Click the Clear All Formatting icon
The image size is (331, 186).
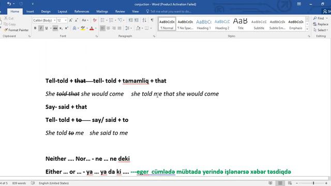pyautogui.click(x=95, y=20)
